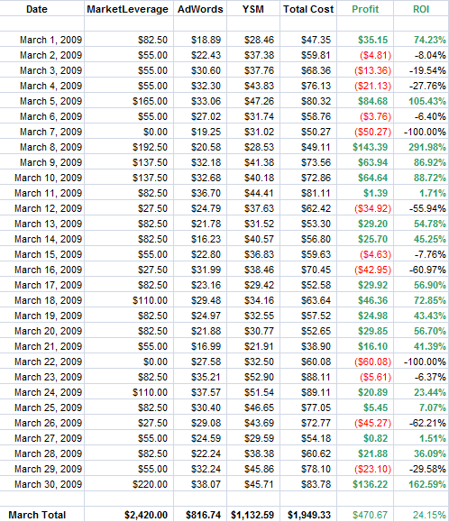Click the ($50.27) loss cell
This screenshot has width=449, height=522.
coord(365,132)
